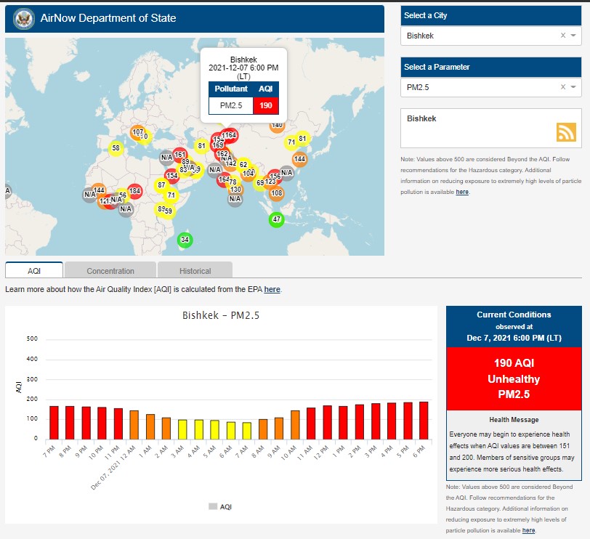
Task: Toggle the AQI series in the chart legend
Action: (219, 506)
